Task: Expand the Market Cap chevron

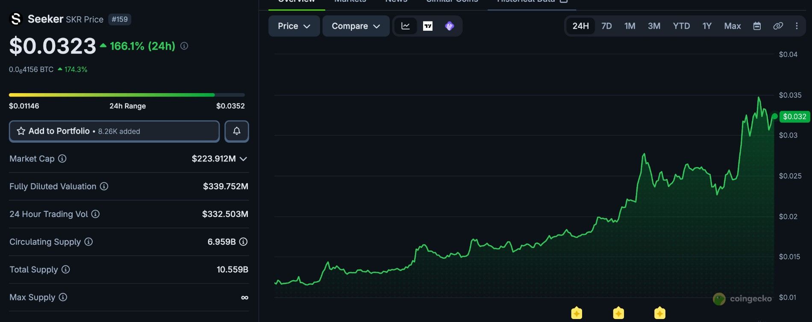Action: click(244, 159)
